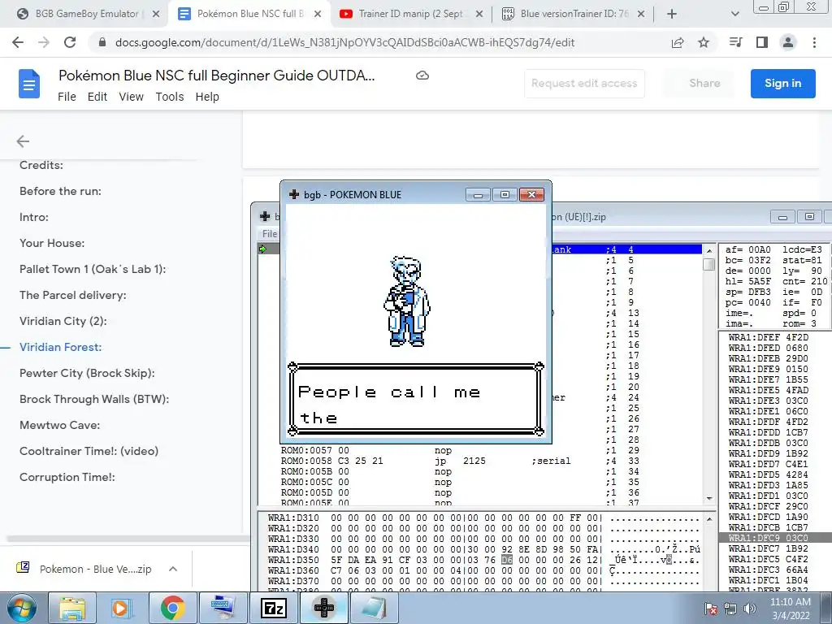Close the BGB GameBoy Emulator tab
The width and height of the screenshot is (832, 624).
click(x=156, y=14)
